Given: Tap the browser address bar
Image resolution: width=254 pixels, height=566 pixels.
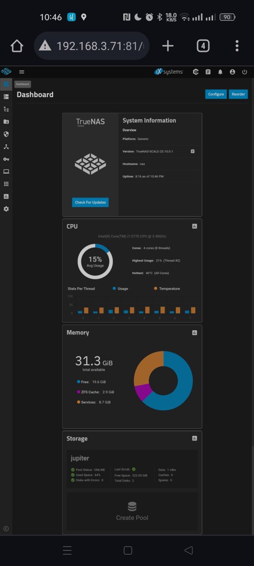Looking at the screenshot, I should coord(92,46).
